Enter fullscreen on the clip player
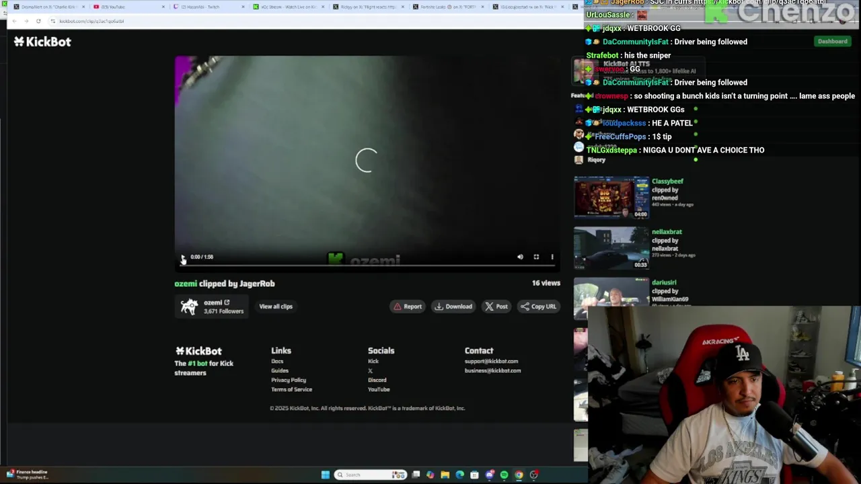The height and width of the screenshot is (484, 861). click(x=536, y=257)
